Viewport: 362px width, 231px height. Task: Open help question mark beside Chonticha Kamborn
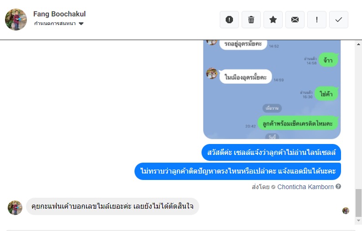(338, 186)
